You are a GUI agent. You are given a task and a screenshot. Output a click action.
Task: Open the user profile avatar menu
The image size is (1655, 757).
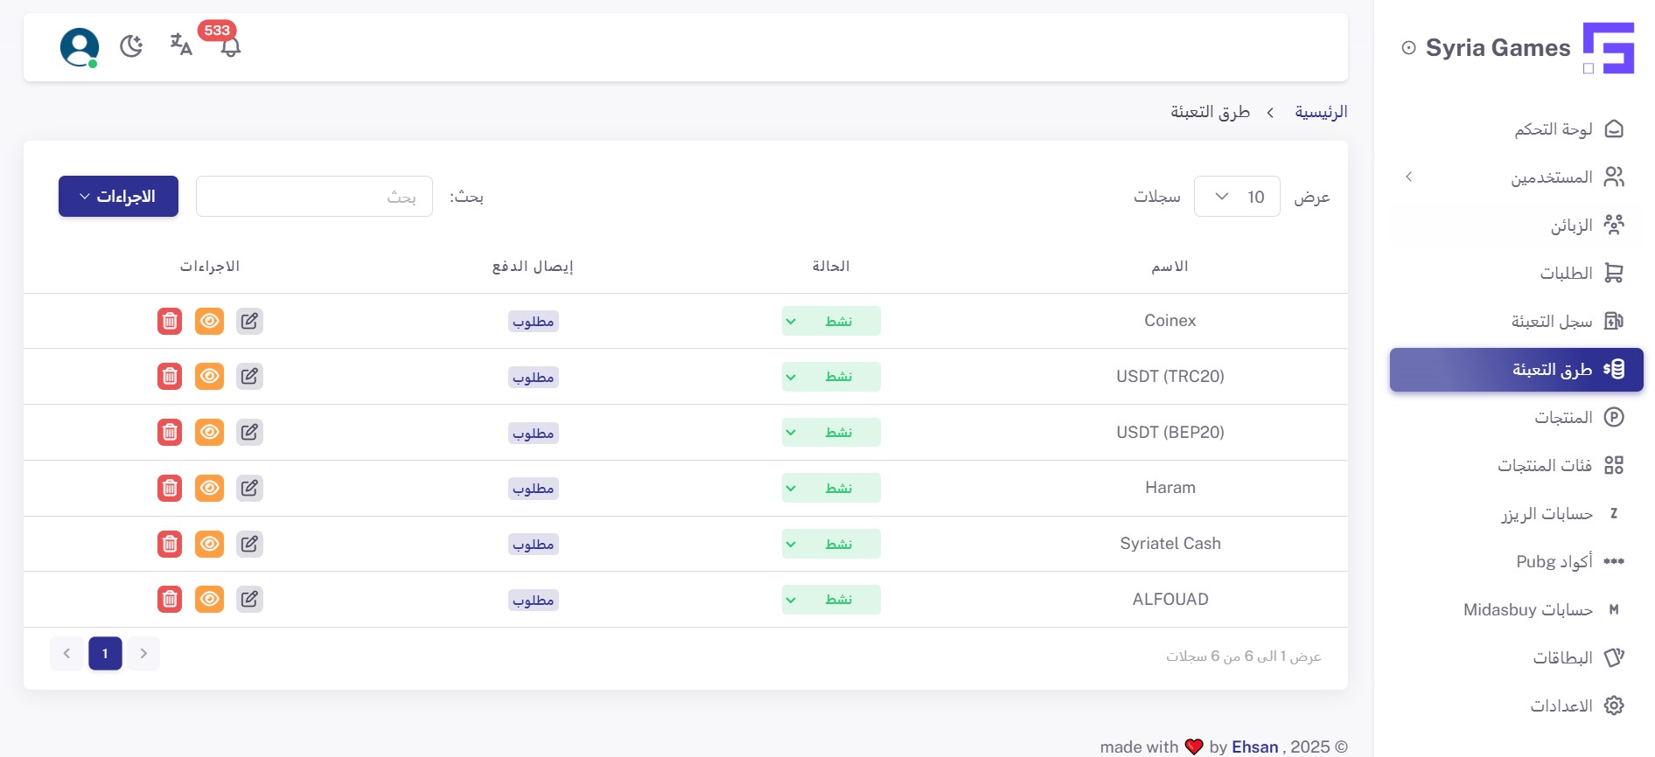pyautogui.click(x=79, y=47)
